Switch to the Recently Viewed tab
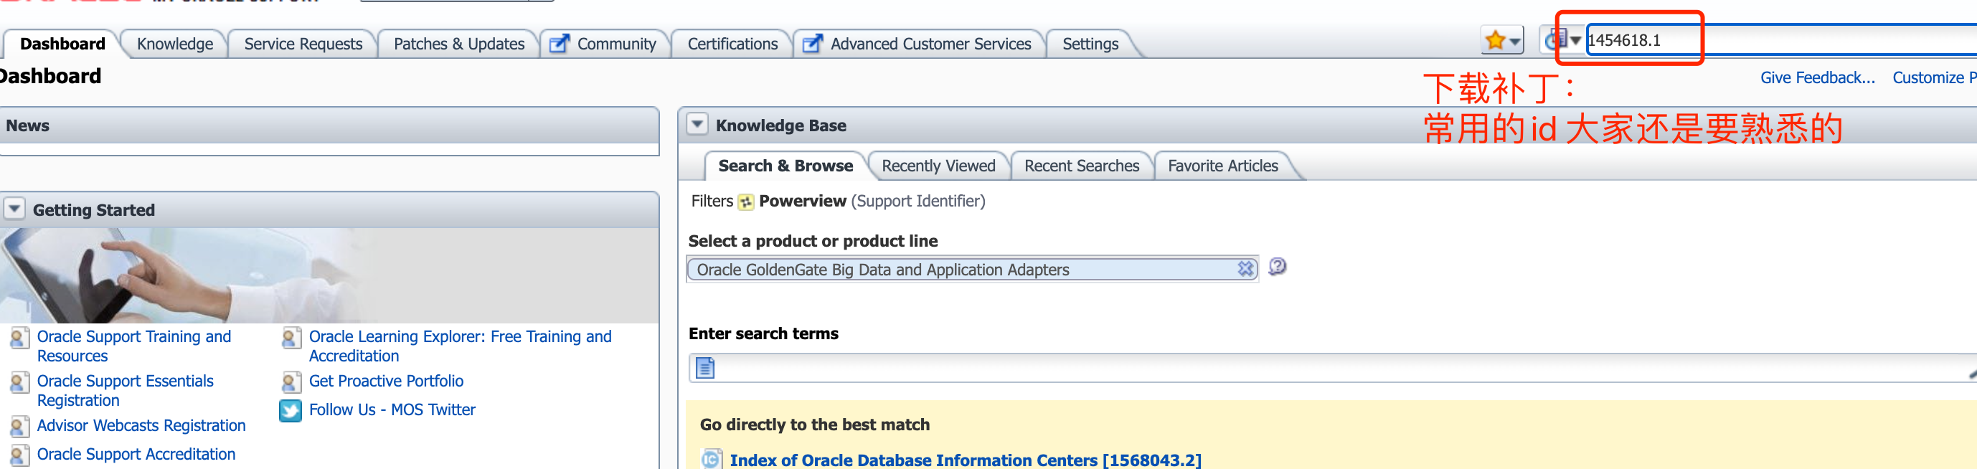This screenshot has width=1977, height=469. coord(938,166)
